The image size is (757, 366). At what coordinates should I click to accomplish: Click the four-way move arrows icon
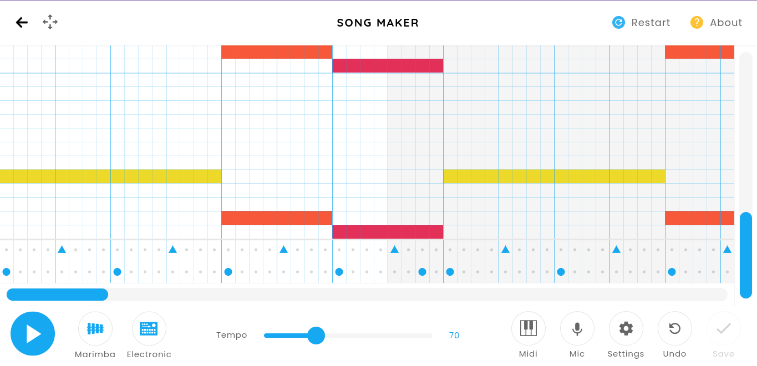pos(50,22)
